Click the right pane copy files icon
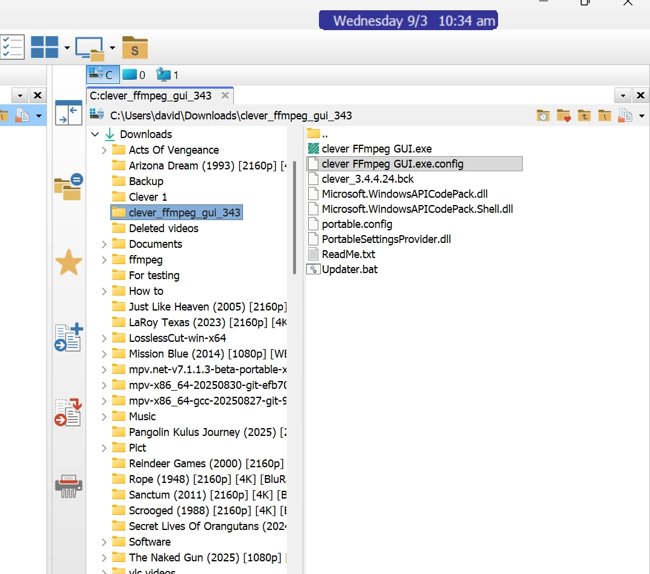This screenshot has height=574, width=650. pos(625,116)
